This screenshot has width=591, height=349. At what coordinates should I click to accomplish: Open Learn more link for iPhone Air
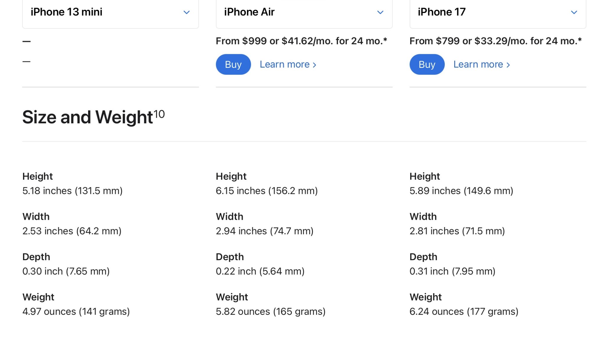[284, 64]
